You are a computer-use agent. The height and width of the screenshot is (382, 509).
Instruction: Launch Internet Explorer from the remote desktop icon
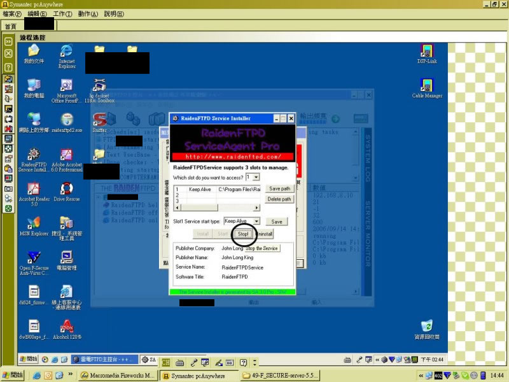[x=67, y=57]
